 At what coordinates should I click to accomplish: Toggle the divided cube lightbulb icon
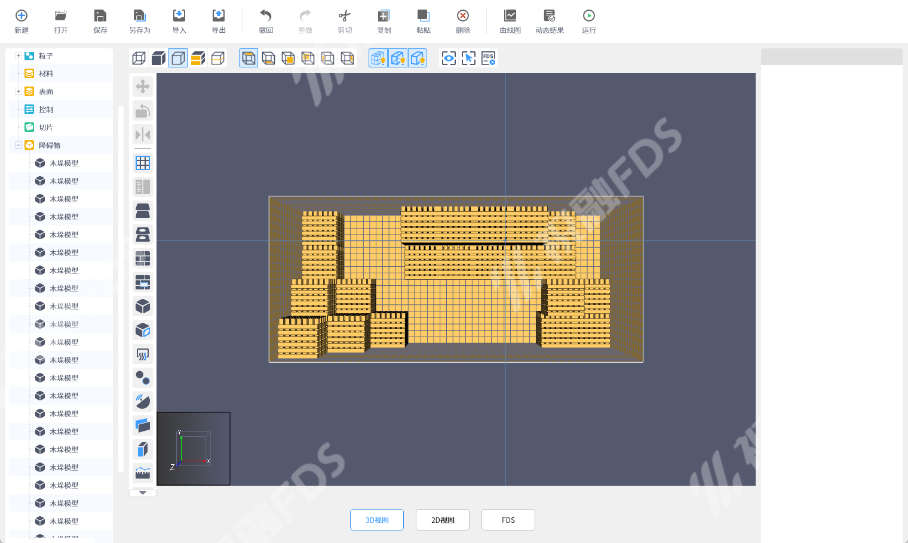point(398,58)
